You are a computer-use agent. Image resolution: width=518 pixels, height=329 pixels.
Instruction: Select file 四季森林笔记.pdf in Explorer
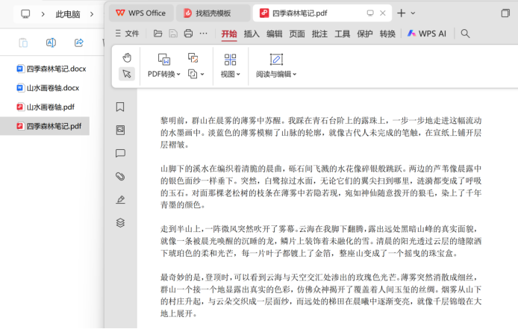tap(45, 126)
